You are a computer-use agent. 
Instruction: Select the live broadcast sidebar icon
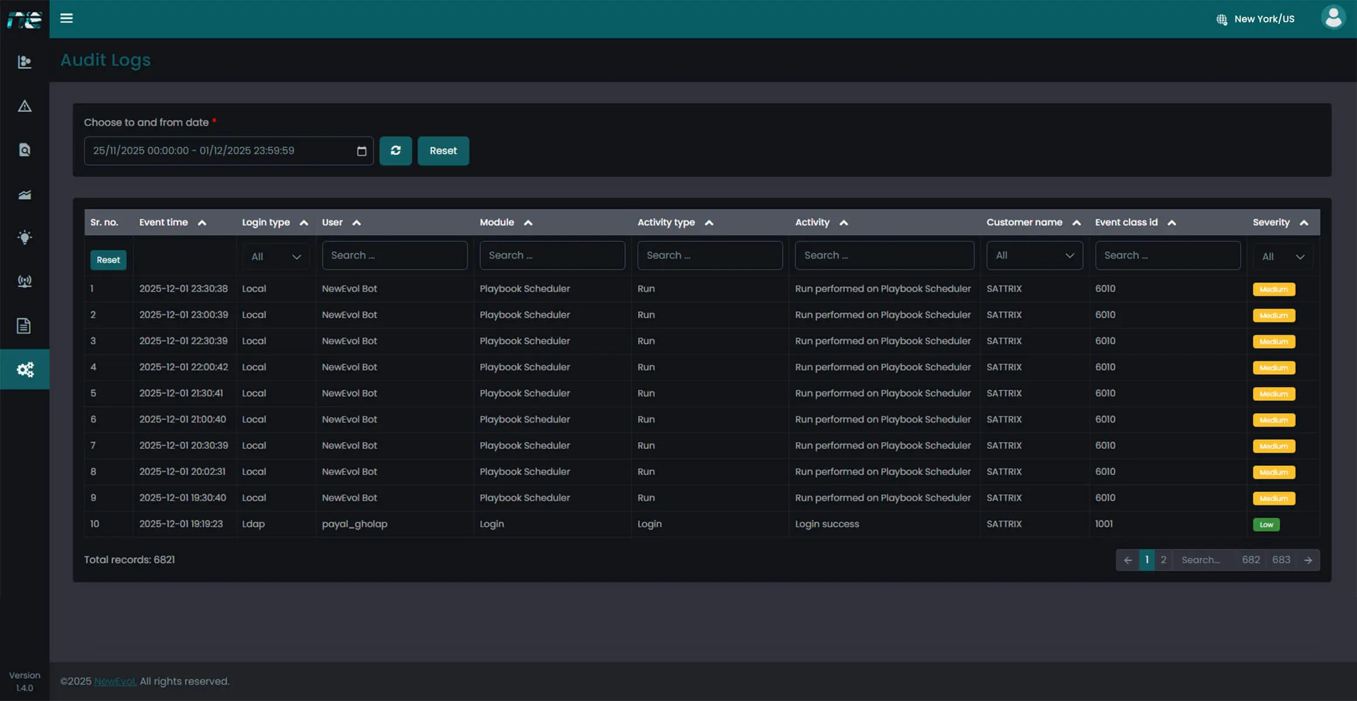(25, 282)
